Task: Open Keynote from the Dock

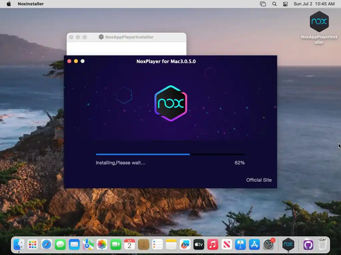Action: click(x=240, y=245)
